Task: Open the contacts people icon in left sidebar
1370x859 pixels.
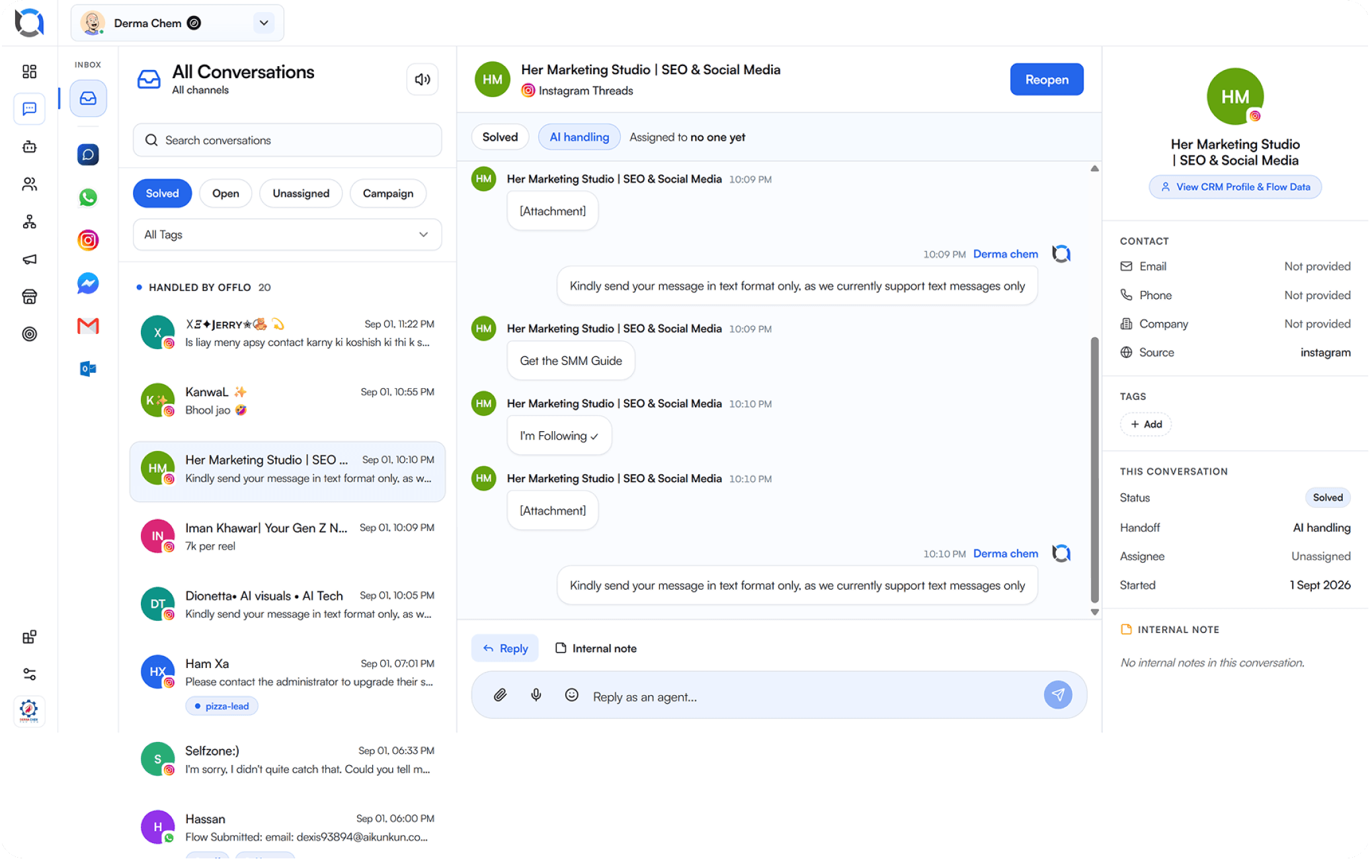Action: click(x=29, y=184)
